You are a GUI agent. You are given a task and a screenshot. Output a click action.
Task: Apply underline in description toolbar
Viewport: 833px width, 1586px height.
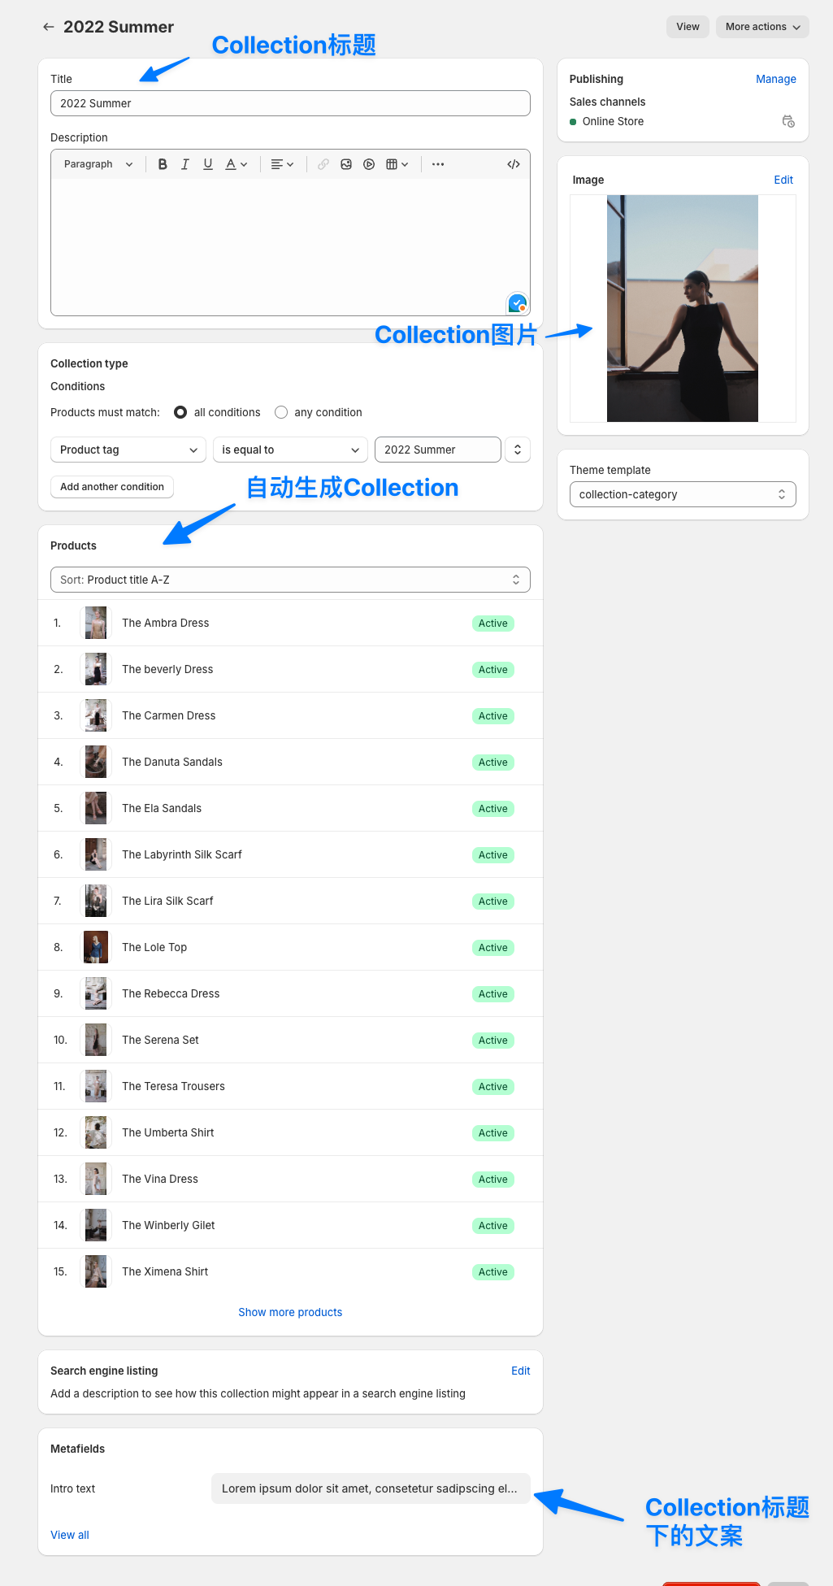pyautogui.click(x=208, y=164)
